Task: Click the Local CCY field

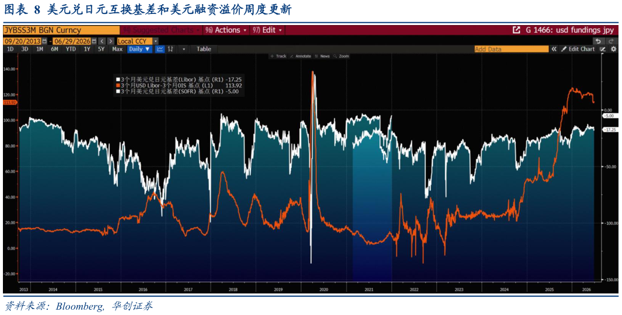Action: 135,41
